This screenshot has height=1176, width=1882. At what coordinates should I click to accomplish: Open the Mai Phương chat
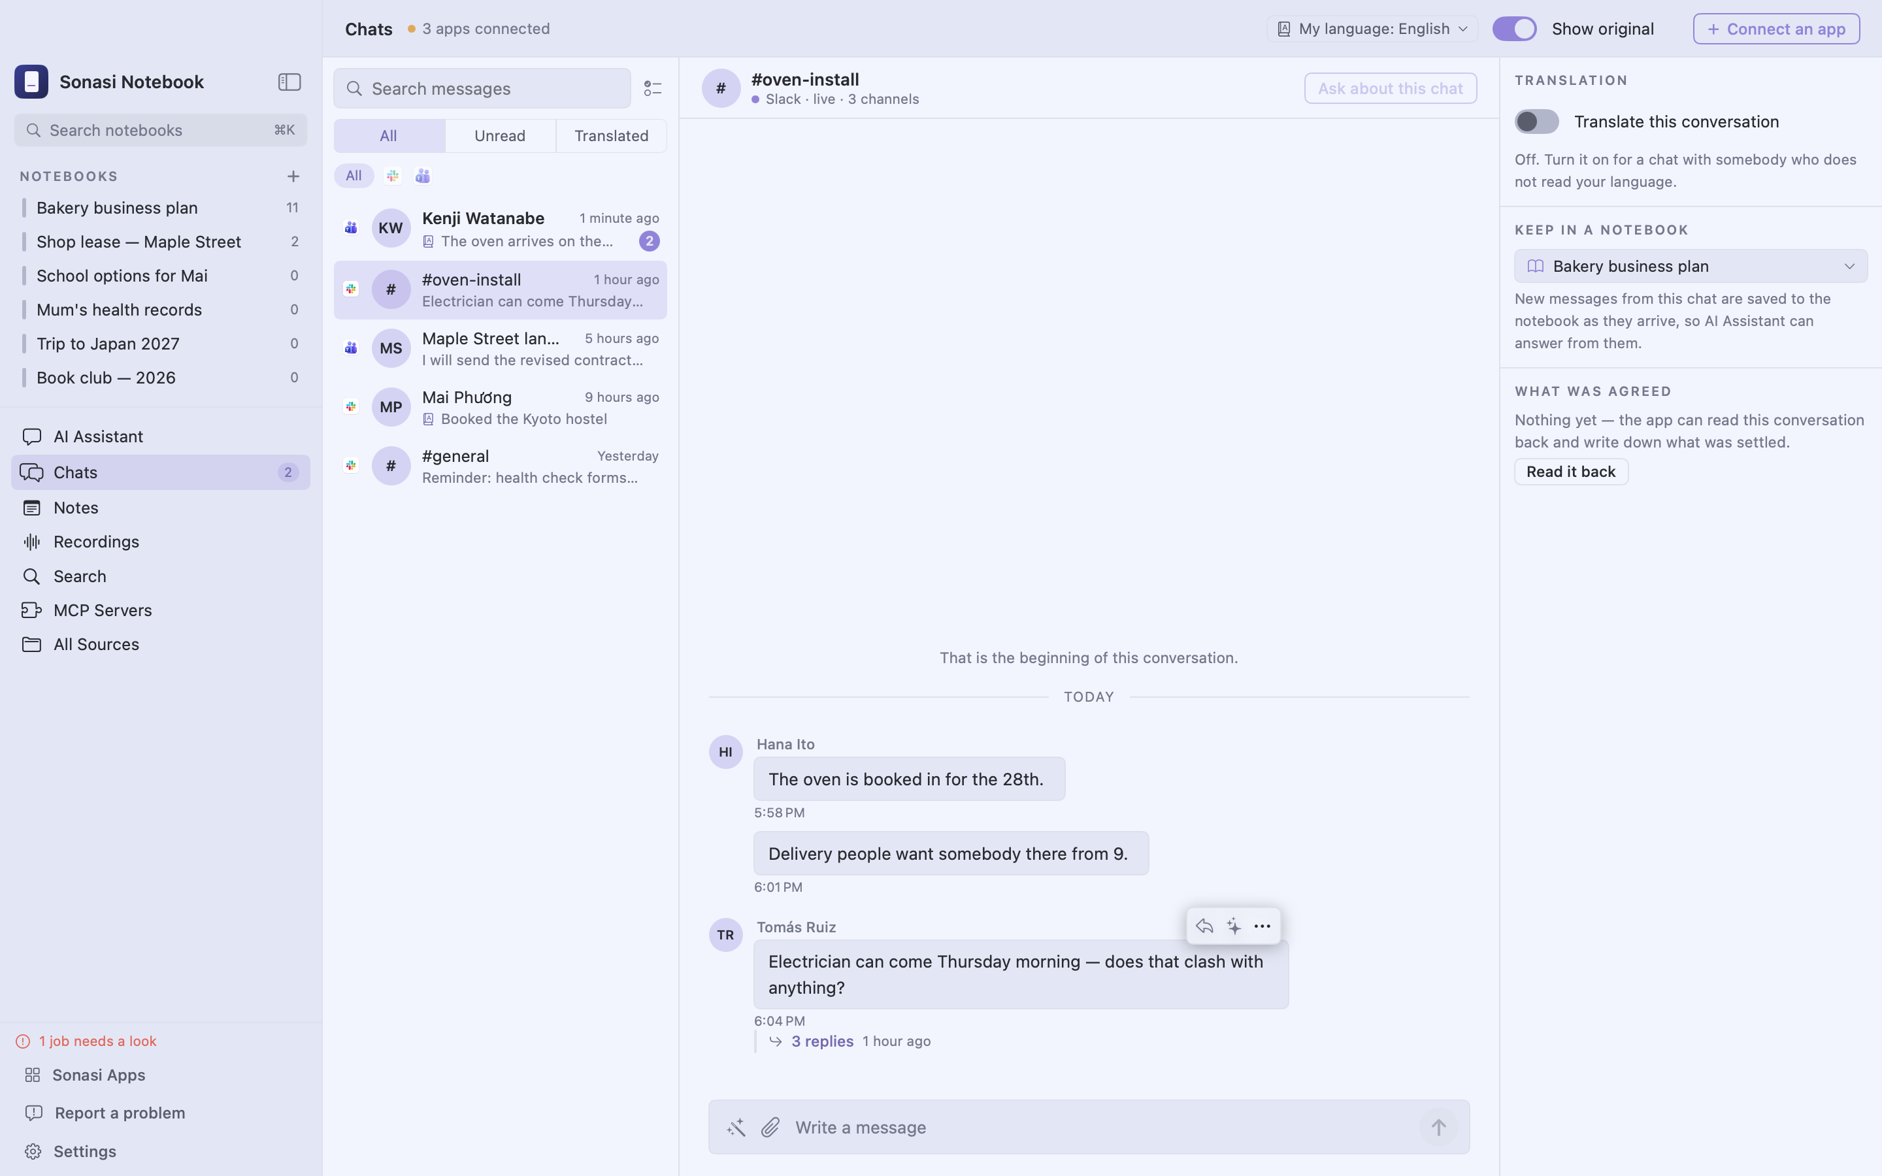click(x=500, y=407)
